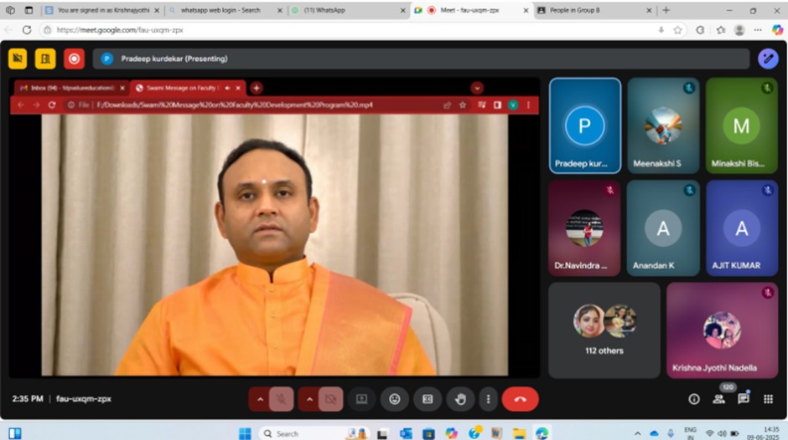Open the activities grid icon

[x=768, y=399]
